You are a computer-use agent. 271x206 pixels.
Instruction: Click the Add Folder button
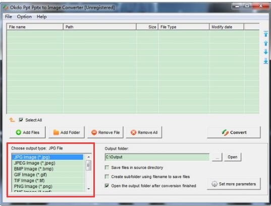(x=67, y=132)
